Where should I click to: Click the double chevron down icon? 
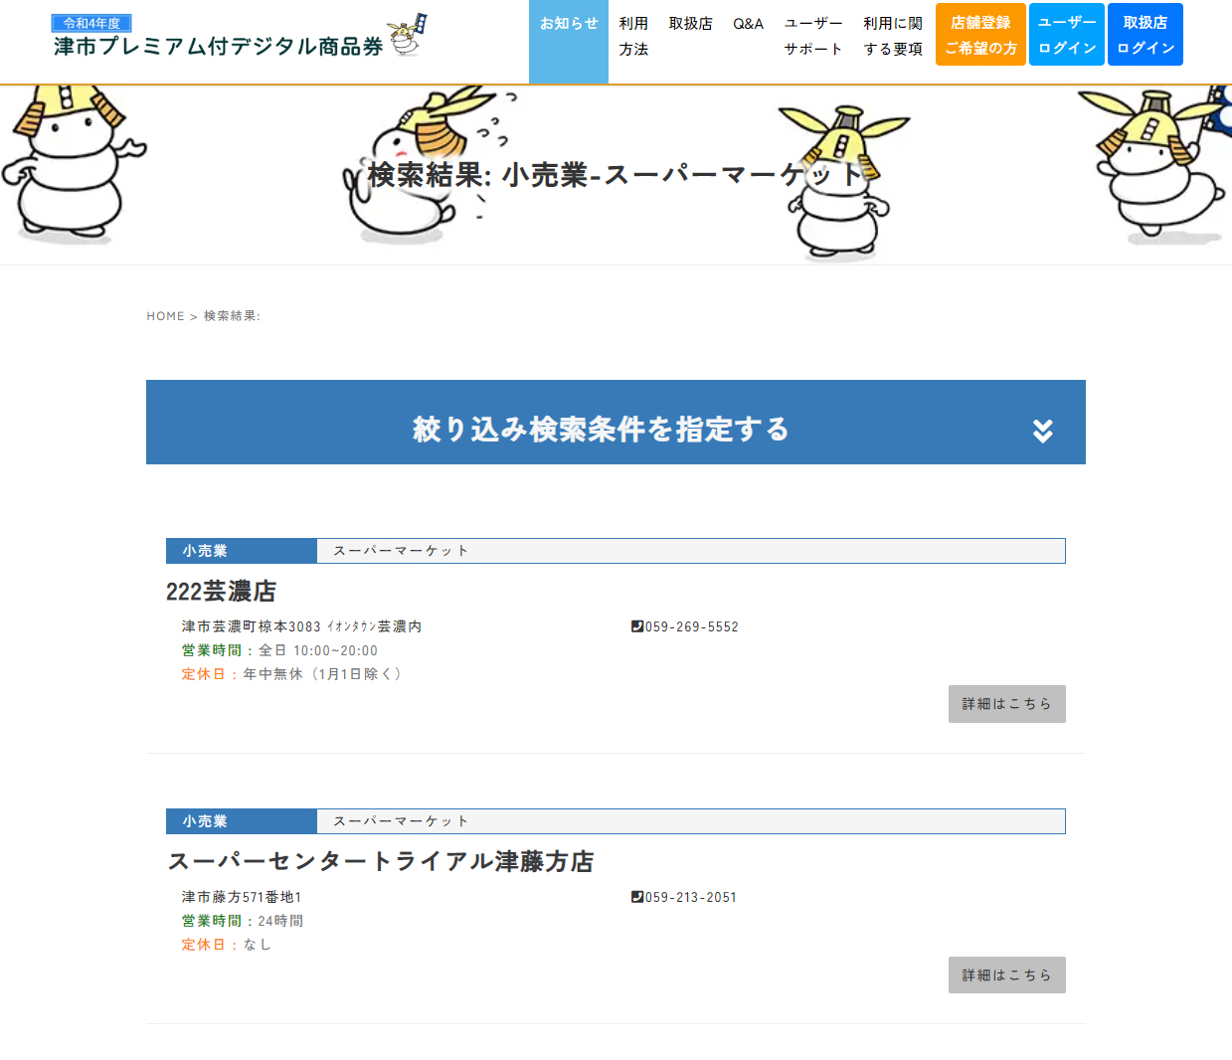(1042, 431)
